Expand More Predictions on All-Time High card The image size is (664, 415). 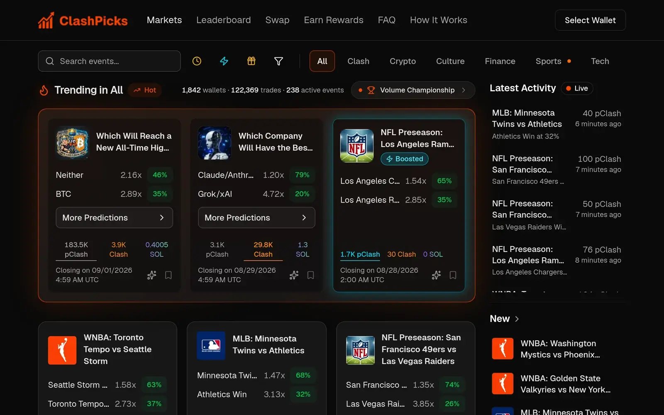pos(114,217)
